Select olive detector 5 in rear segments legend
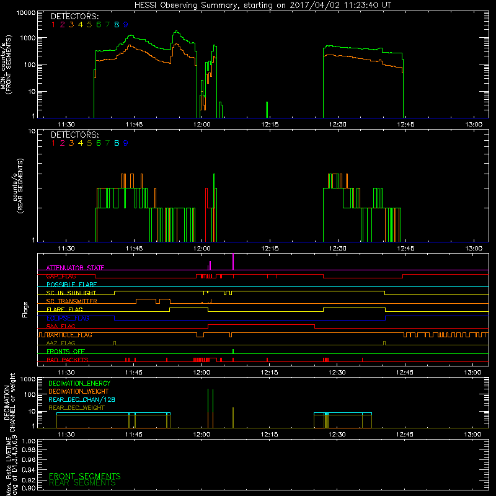Image resolution: width=496 pixels, height=496 pixels. point(89,143)
